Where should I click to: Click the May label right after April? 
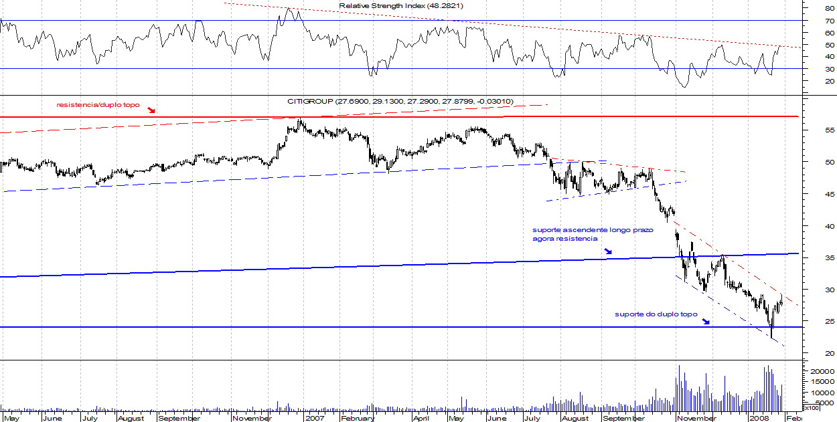tap(456, 418)
